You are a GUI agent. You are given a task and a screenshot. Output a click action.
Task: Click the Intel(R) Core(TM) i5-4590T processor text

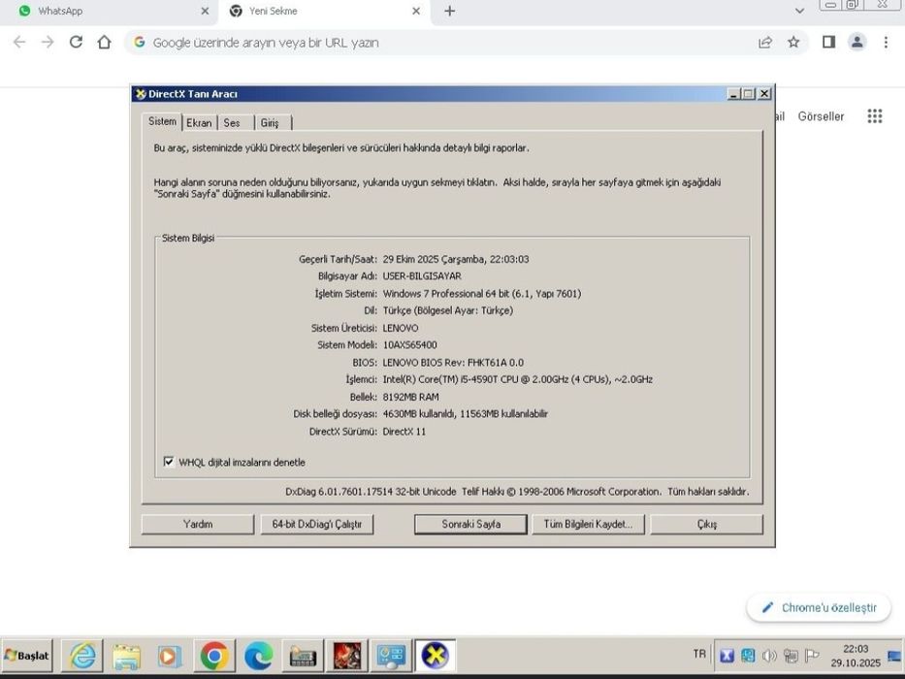coord(518,379)
